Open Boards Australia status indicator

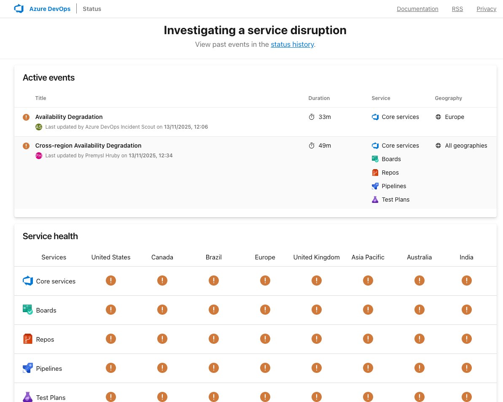point(419,310)
